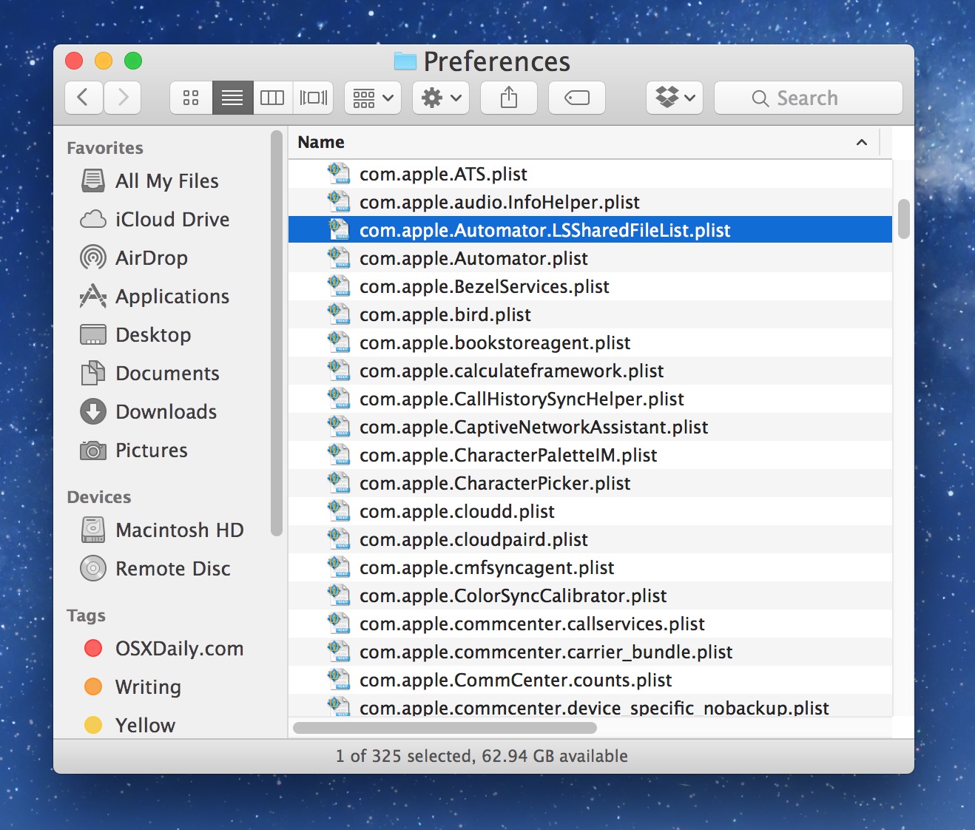Select All My Files
The width and height of the screenshot is (975, 830).
click(166, 180)
